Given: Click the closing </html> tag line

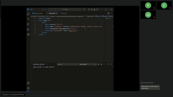Looking at the screenshot, I should 41,35.
